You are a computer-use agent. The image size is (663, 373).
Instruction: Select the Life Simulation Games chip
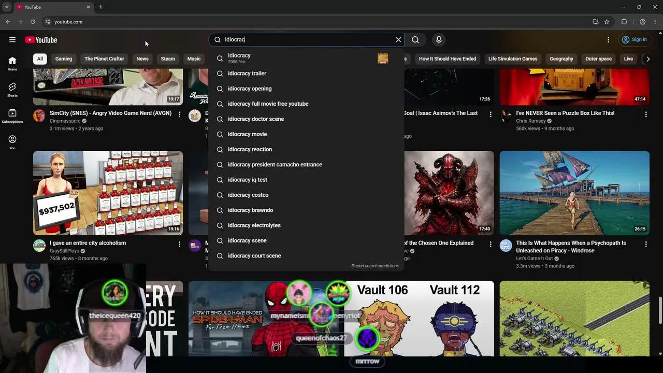513,59
